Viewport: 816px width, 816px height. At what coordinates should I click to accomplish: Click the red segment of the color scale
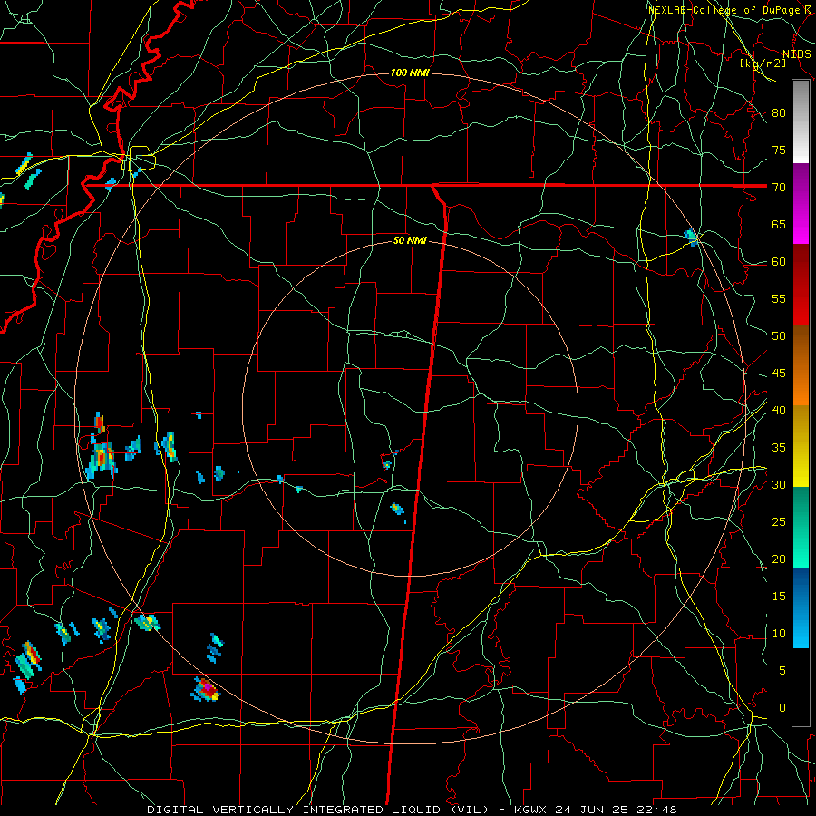coord(801,285)
